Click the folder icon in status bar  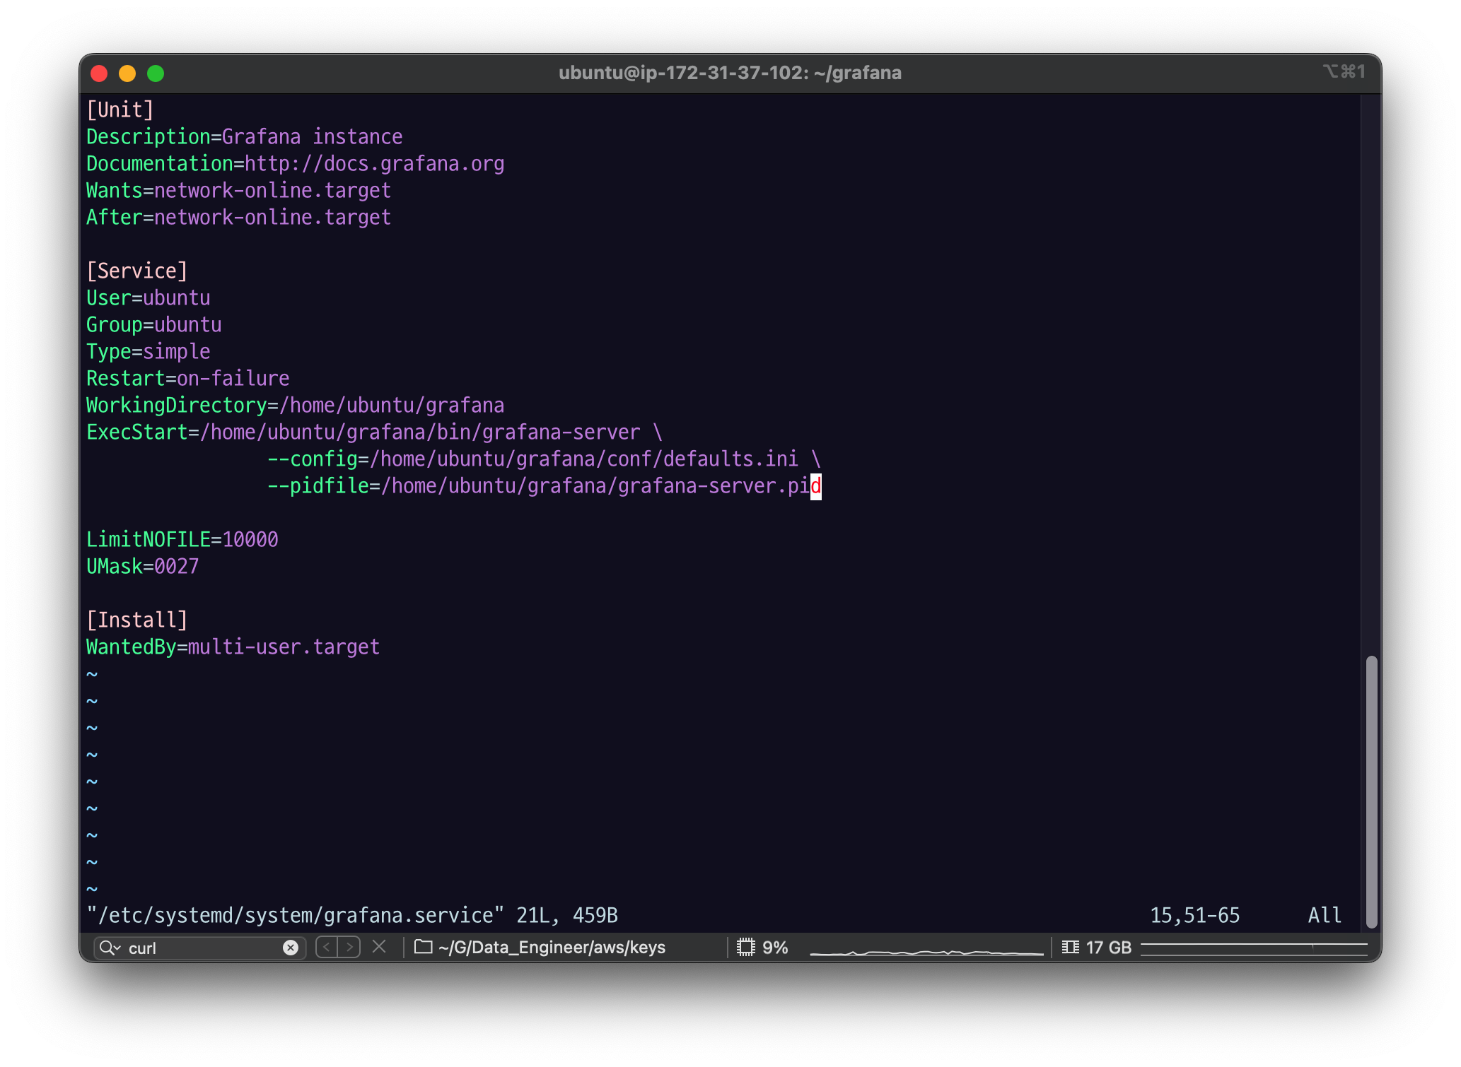423,947
